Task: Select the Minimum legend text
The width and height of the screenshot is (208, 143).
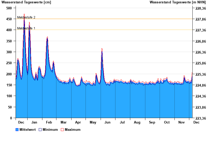Action: coord(50,130)
